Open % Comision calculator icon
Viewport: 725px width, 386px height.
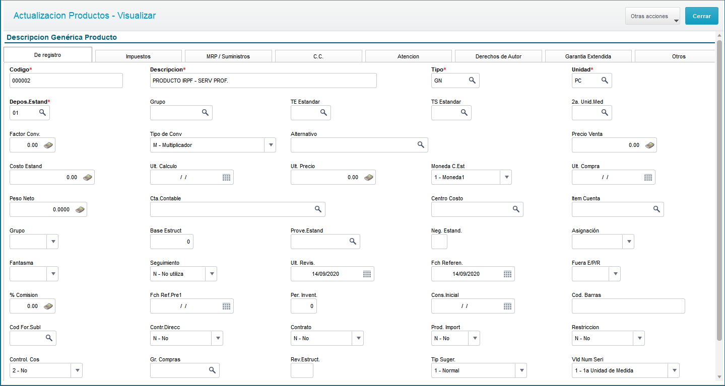[48, 306]
